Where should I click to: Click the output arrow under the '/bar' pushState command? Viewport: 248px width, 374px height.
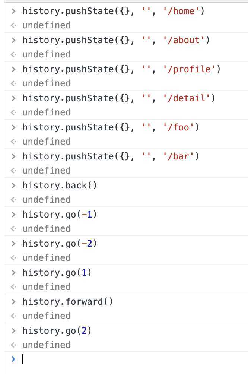14,171
